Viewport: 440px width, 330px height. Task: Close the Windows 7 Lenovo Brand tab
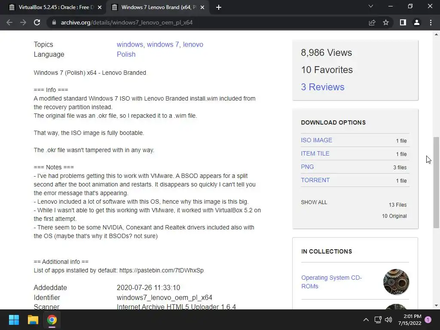click(202, 7)
